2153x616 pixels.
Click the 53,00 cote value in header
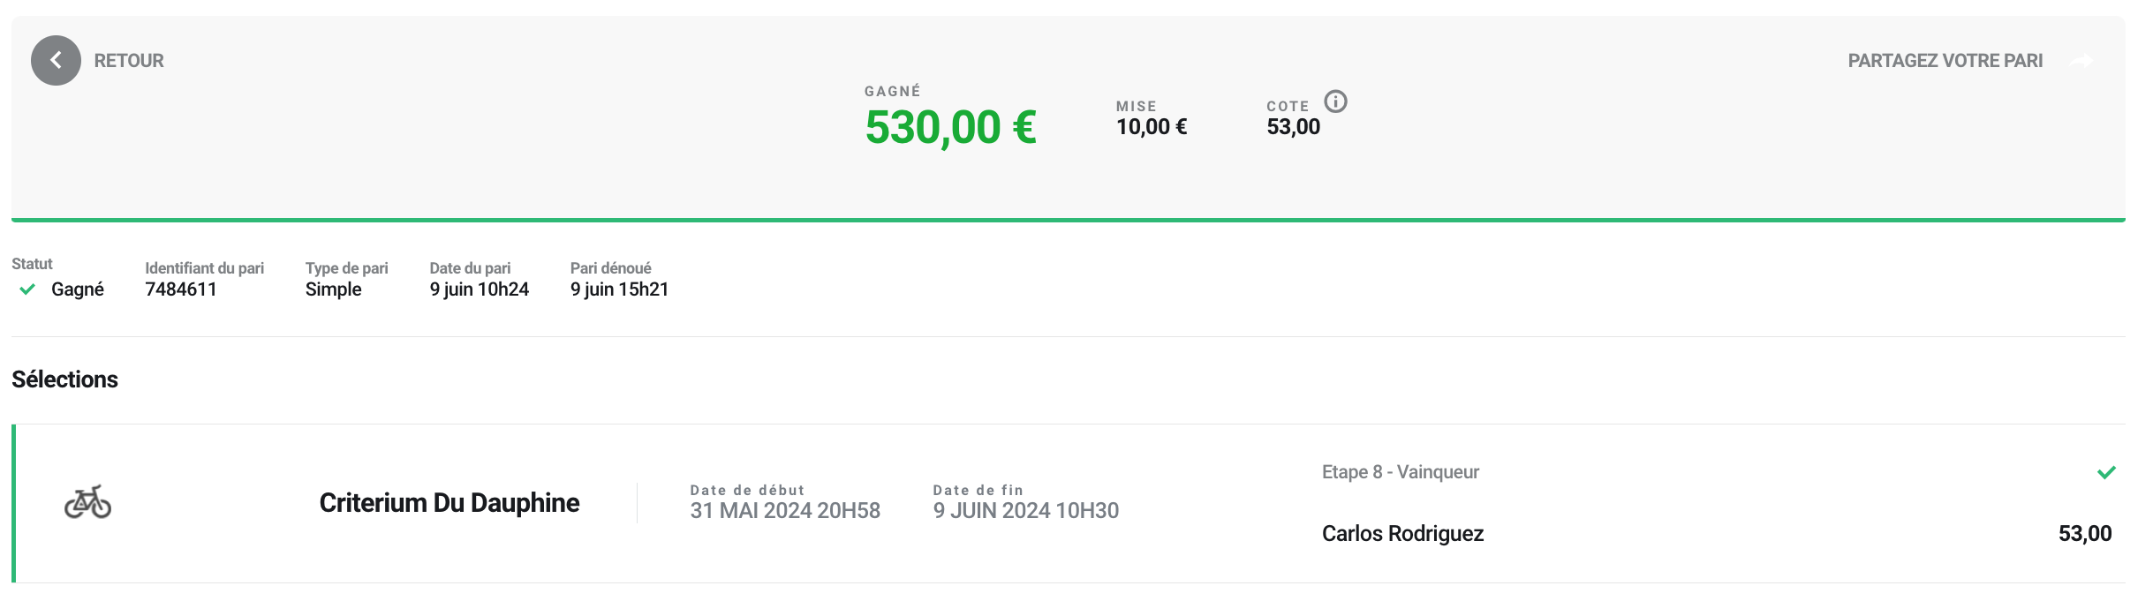click(1293, 127)
